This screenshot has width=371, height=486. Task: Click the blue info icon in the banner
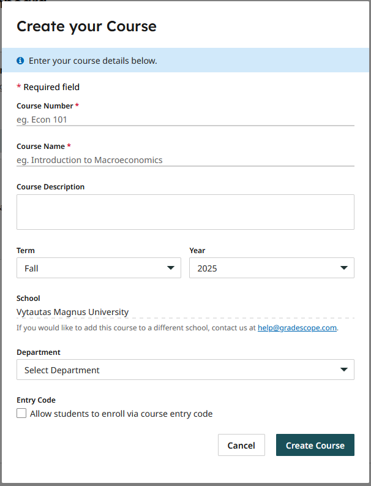[20, 61]
